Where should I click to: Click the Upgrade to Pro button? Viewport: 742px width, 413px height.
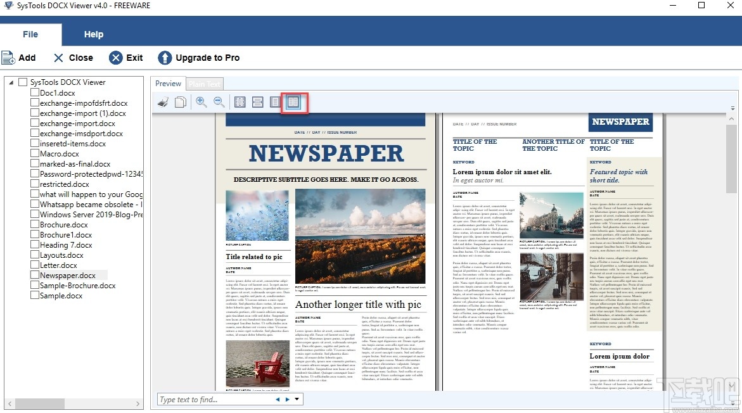point(198,57)
